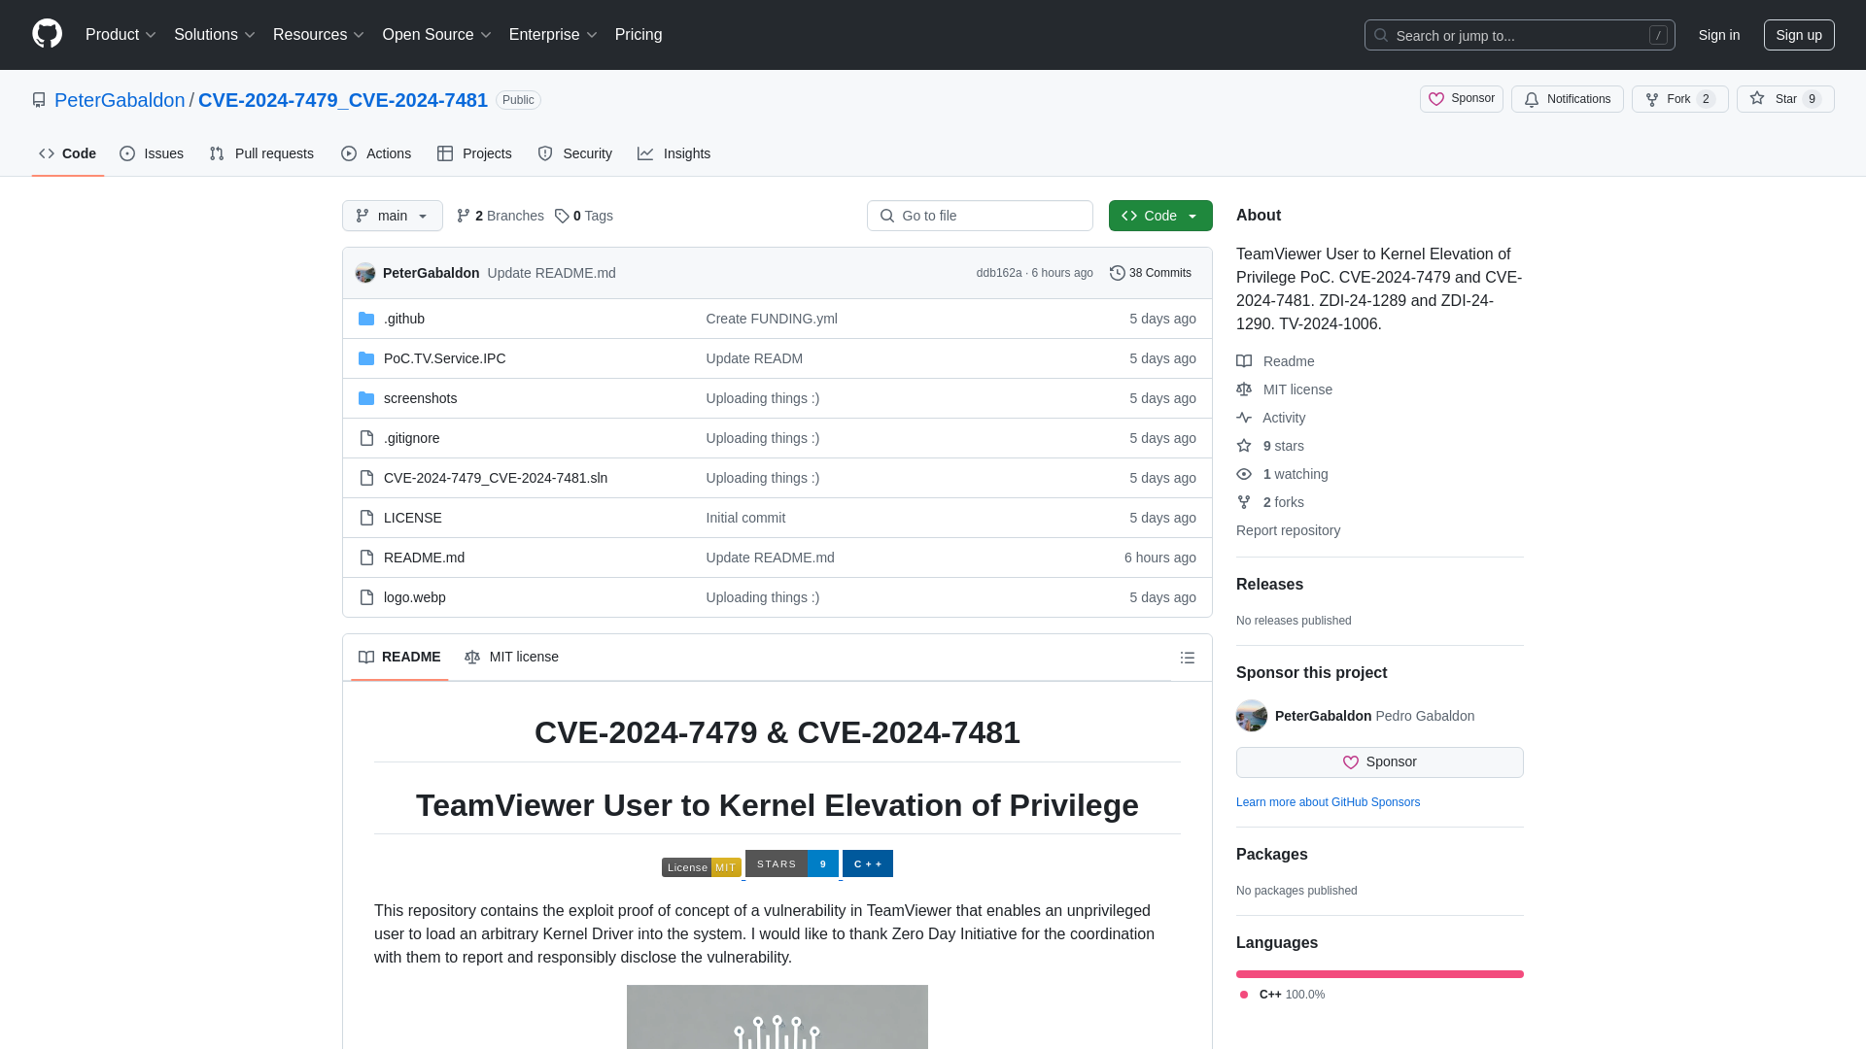This screenshot has height=1049, width=1866.
Task: Click the Sign up button
Action: tap(1798, 35)
